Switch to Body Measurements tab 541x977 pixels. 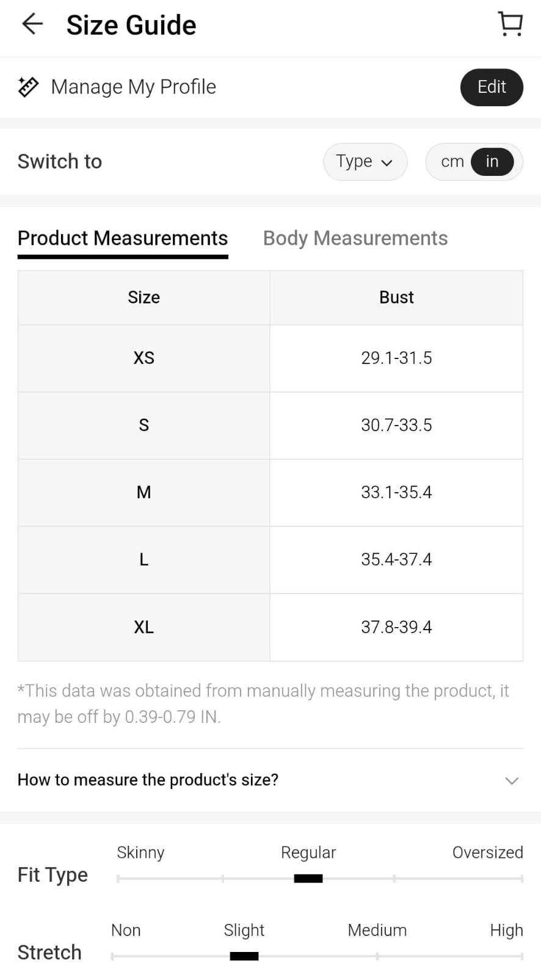coord(355,238)
